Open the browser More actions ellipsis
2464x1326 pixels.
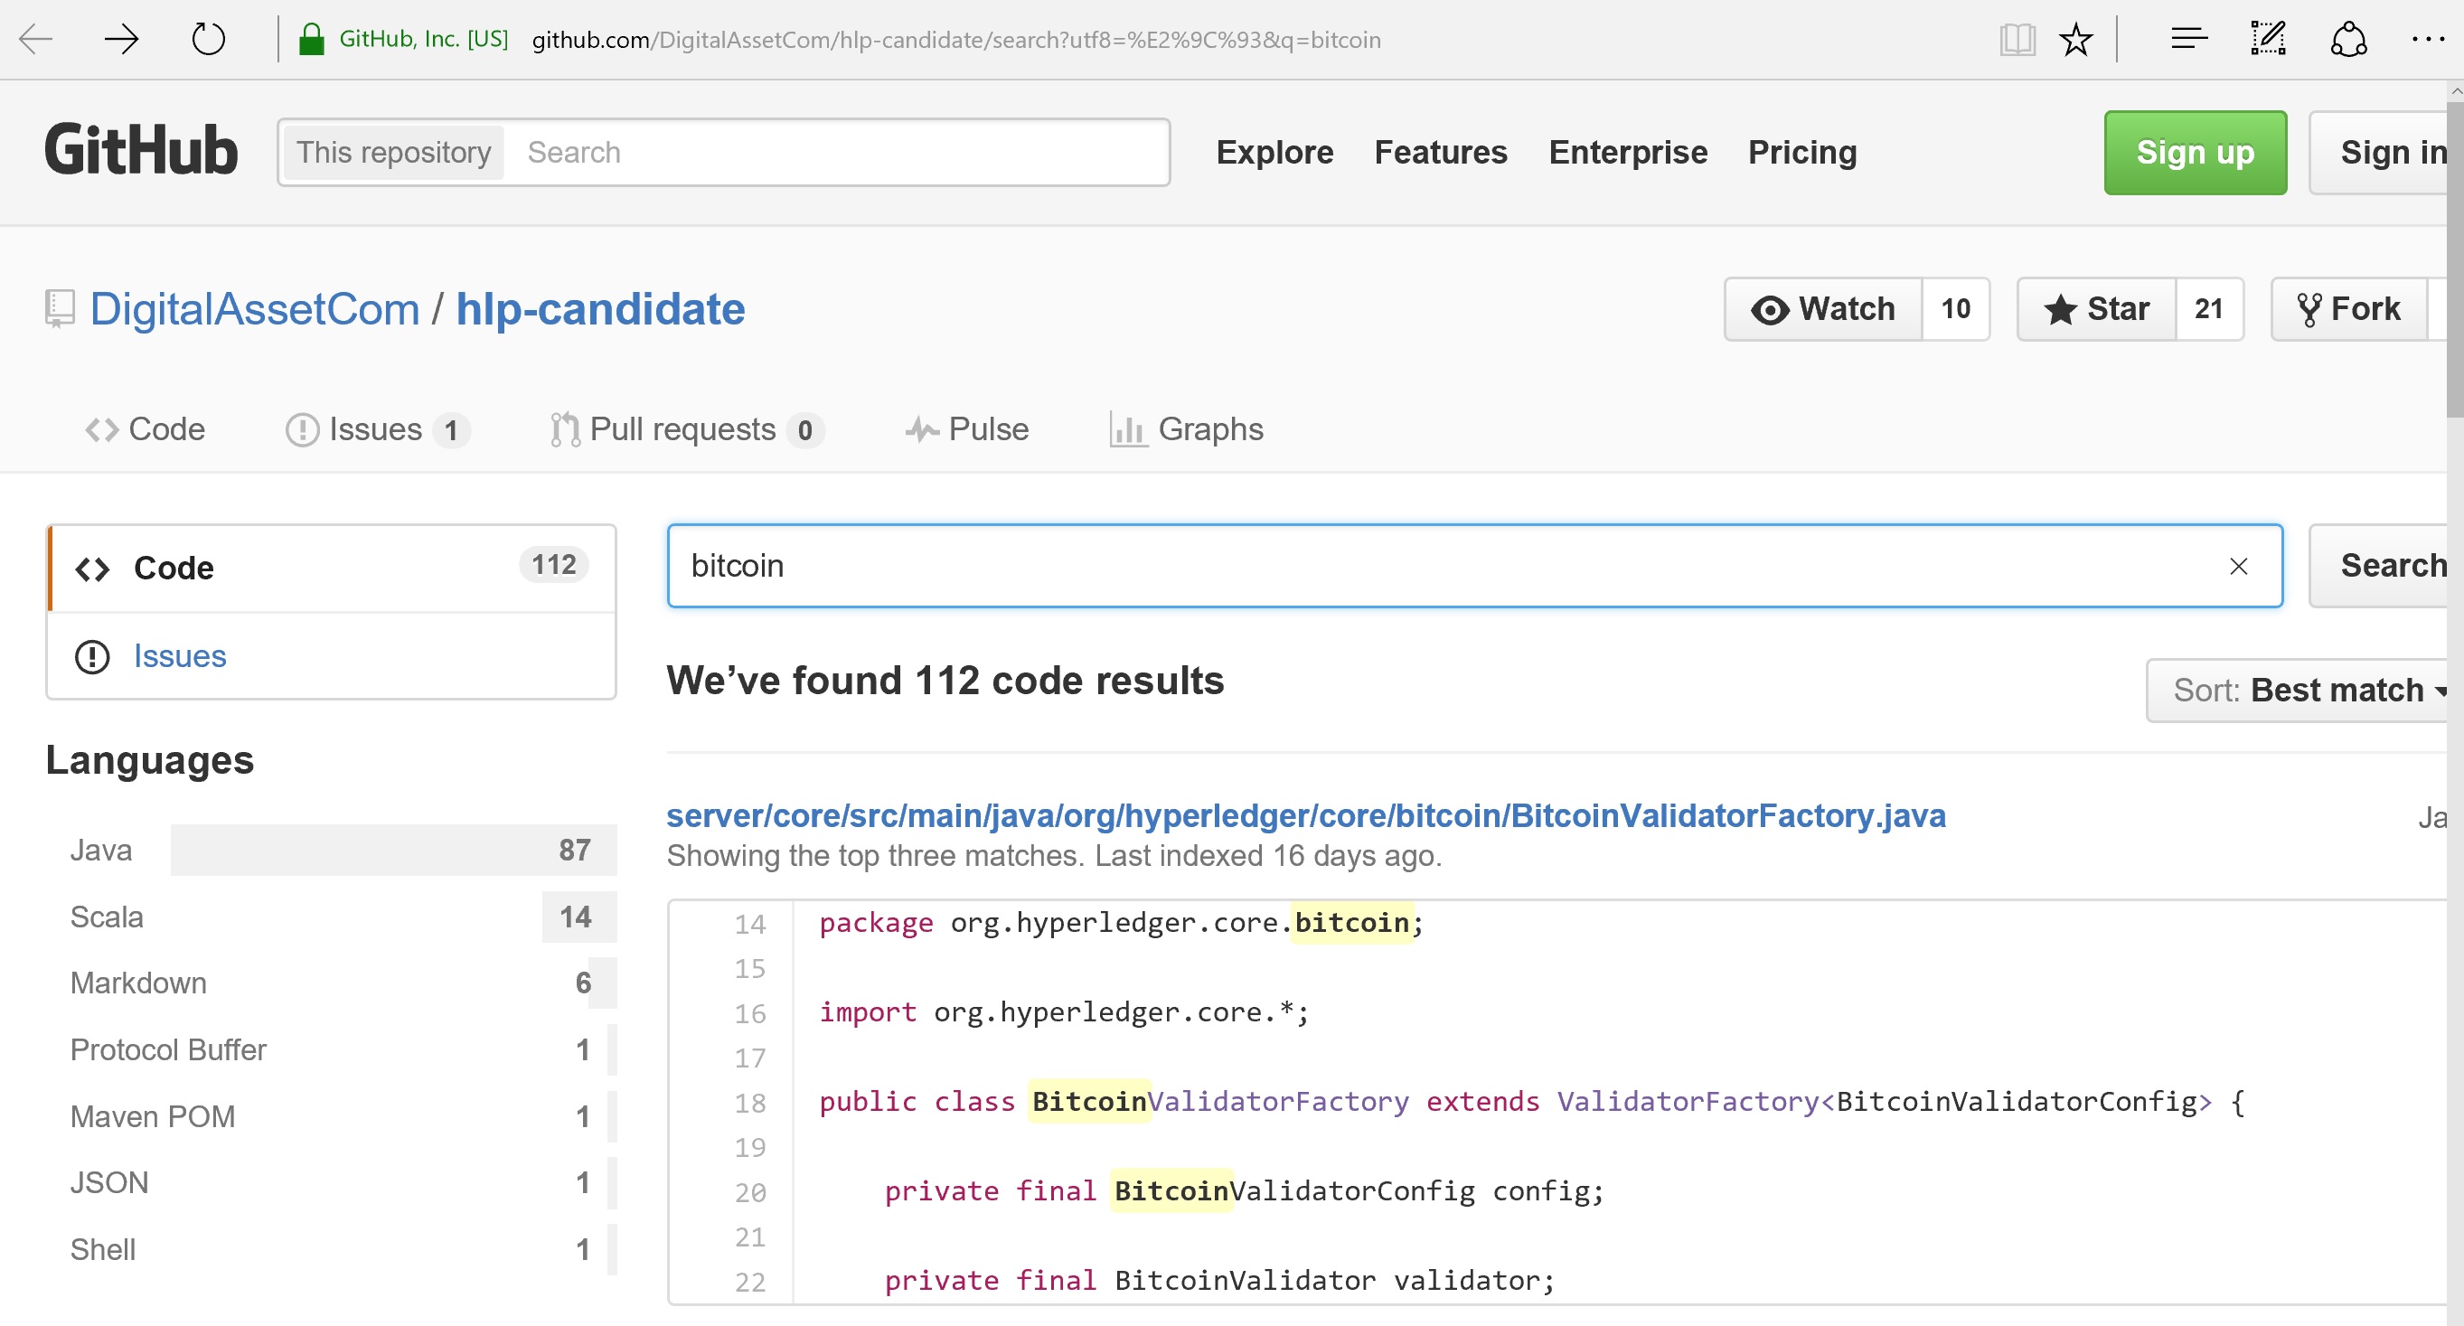pyautogui.click(x=2427, y=39)
